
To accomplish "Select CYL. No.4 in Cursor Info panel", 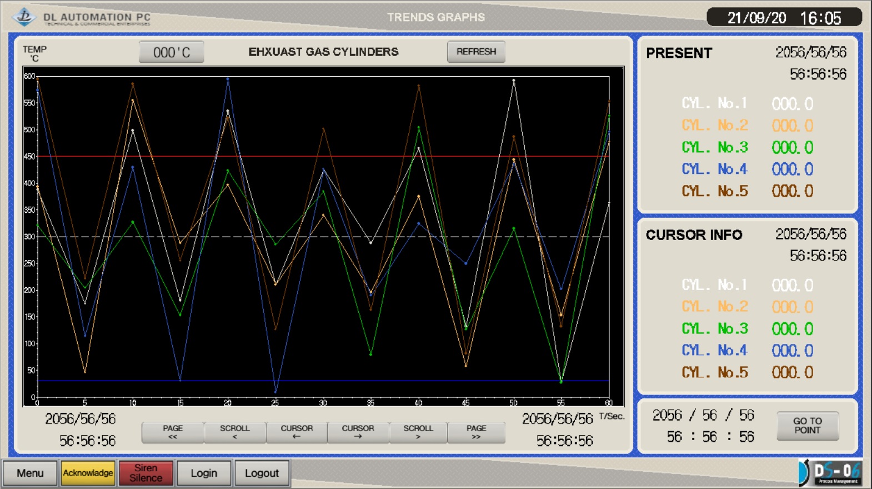I will click(x=715, y=351).
